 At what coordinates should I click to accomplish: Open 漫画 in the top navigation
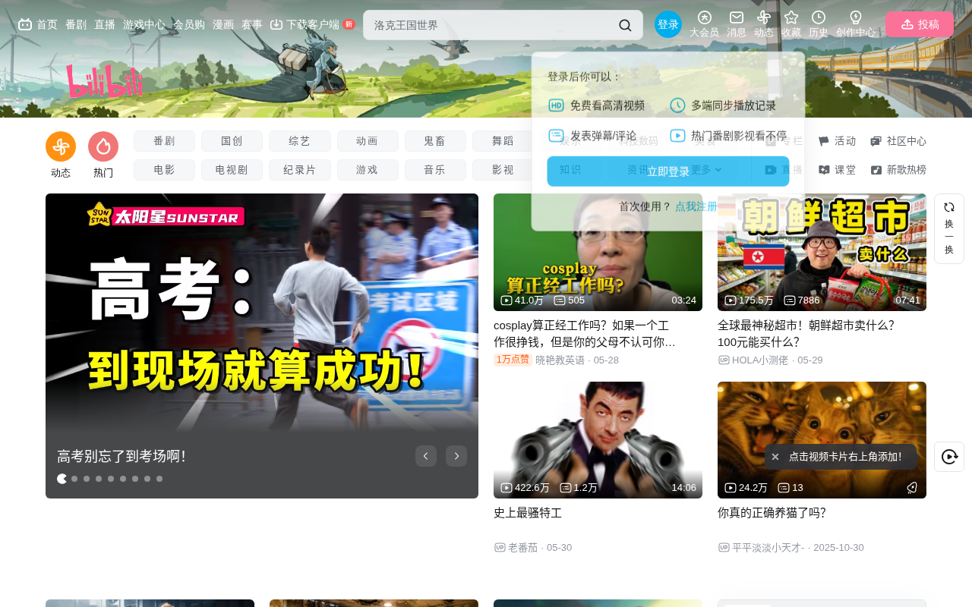(223, 24)
